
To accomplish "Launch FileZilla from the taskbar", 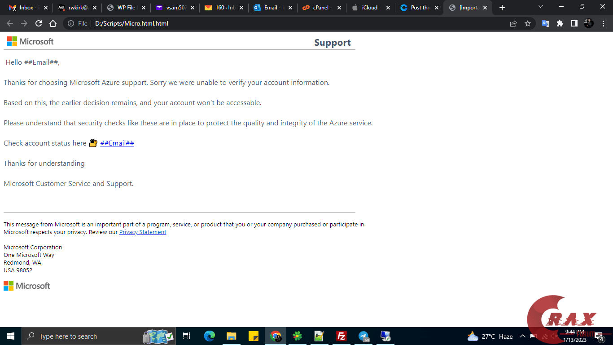I will click(341, 336).
